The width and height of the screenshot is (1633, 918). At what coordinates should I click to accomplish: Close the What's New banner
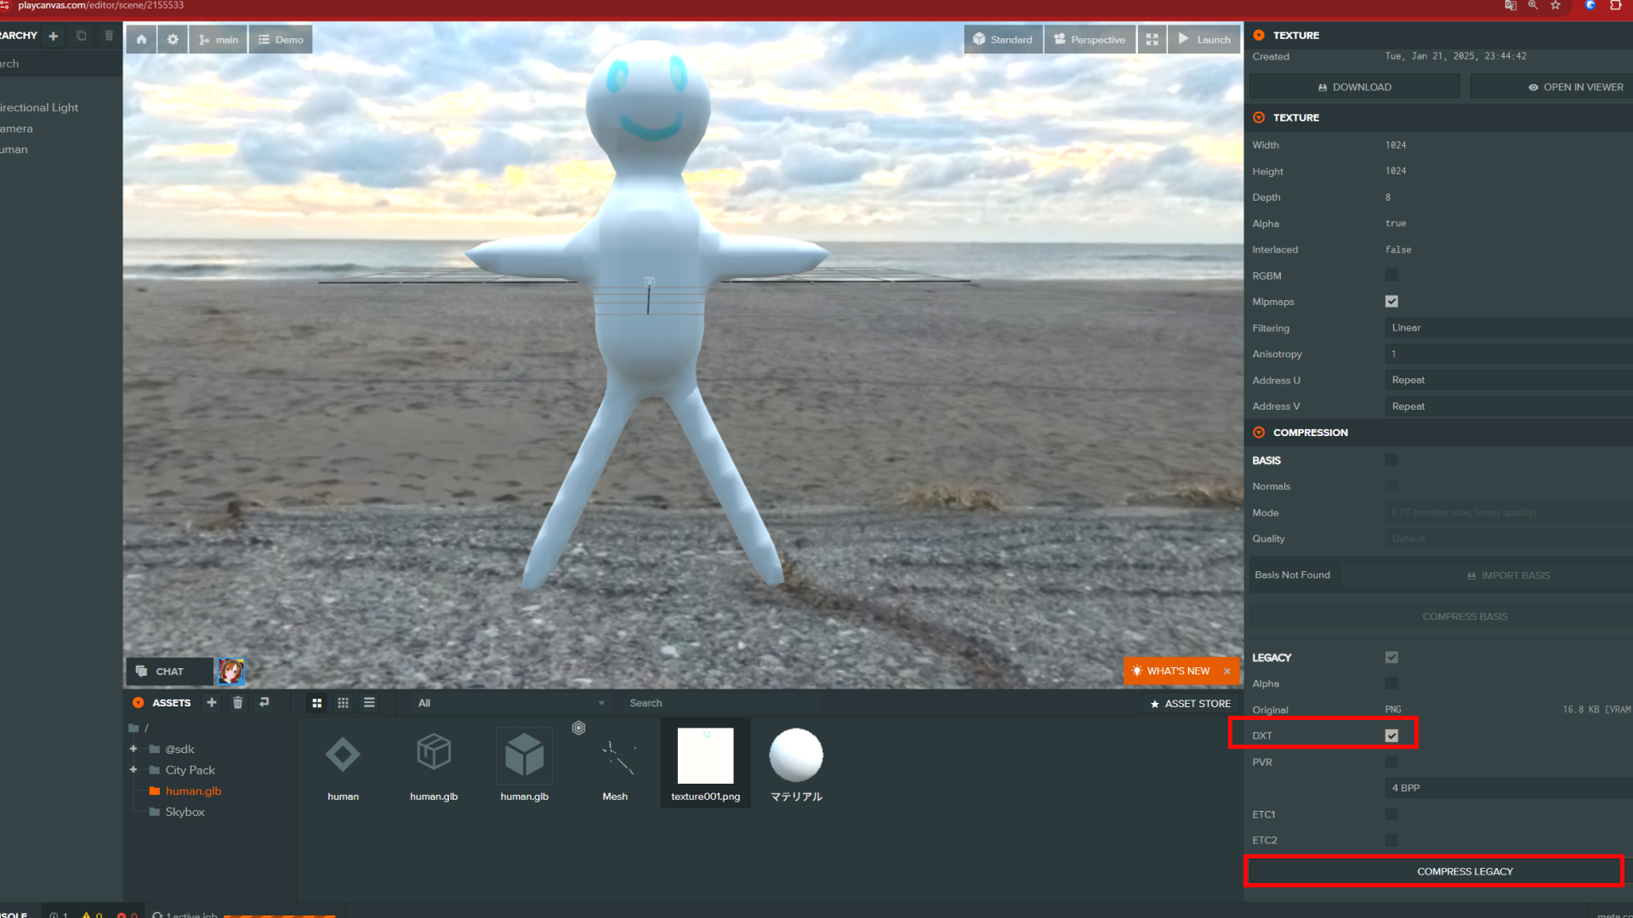coord(1227,671)
